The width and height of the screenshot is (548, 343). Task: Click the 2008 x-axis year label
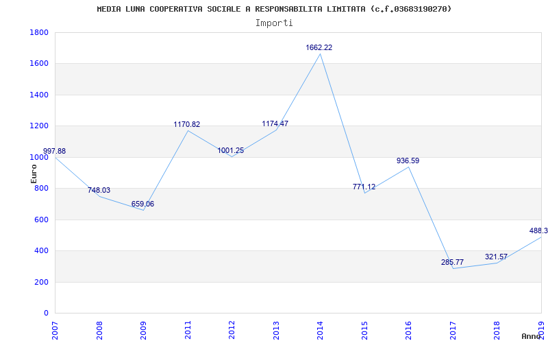click(x=99, y=330)
